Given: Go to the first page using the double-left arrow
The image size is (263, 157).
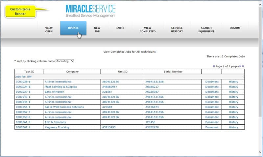Looking at the screenshot, I should (x=214, y=66).
